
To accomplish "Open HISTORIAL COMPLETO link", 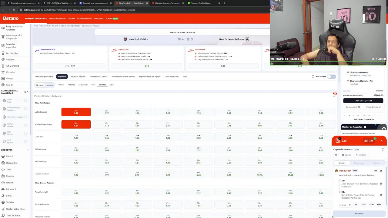I will (363, 119).
